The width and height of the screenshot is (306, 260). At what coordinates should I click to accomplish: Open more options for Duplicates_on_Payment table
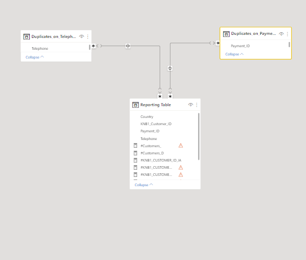pyautogui.click(x=288, y=34)
